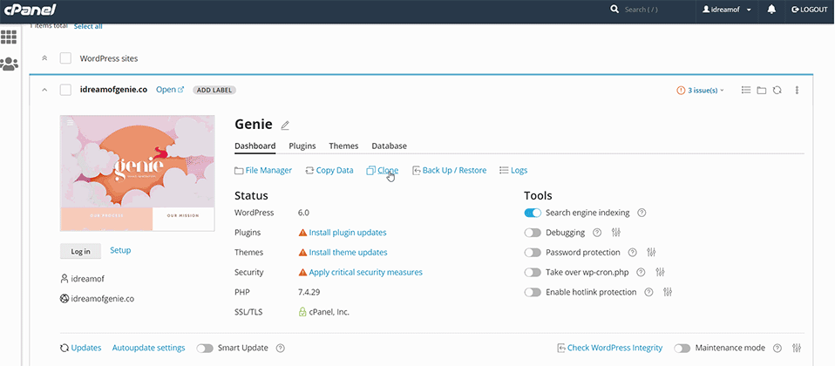The width and height of the screenshot is (835, 366).
Task: Click the Genie site preview thumbnail
Action: pyautogui.click(x=138, y=173)
